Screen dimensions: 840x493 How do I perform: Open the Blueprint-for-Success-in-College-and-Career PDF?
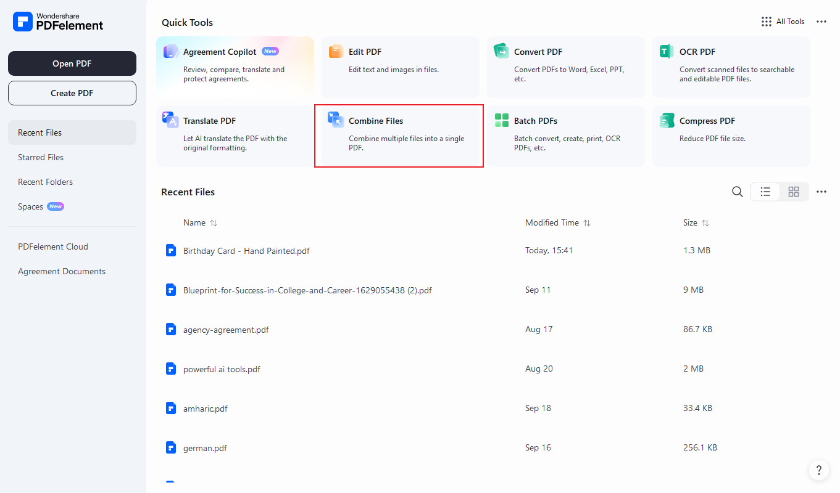tap(307, 290)
